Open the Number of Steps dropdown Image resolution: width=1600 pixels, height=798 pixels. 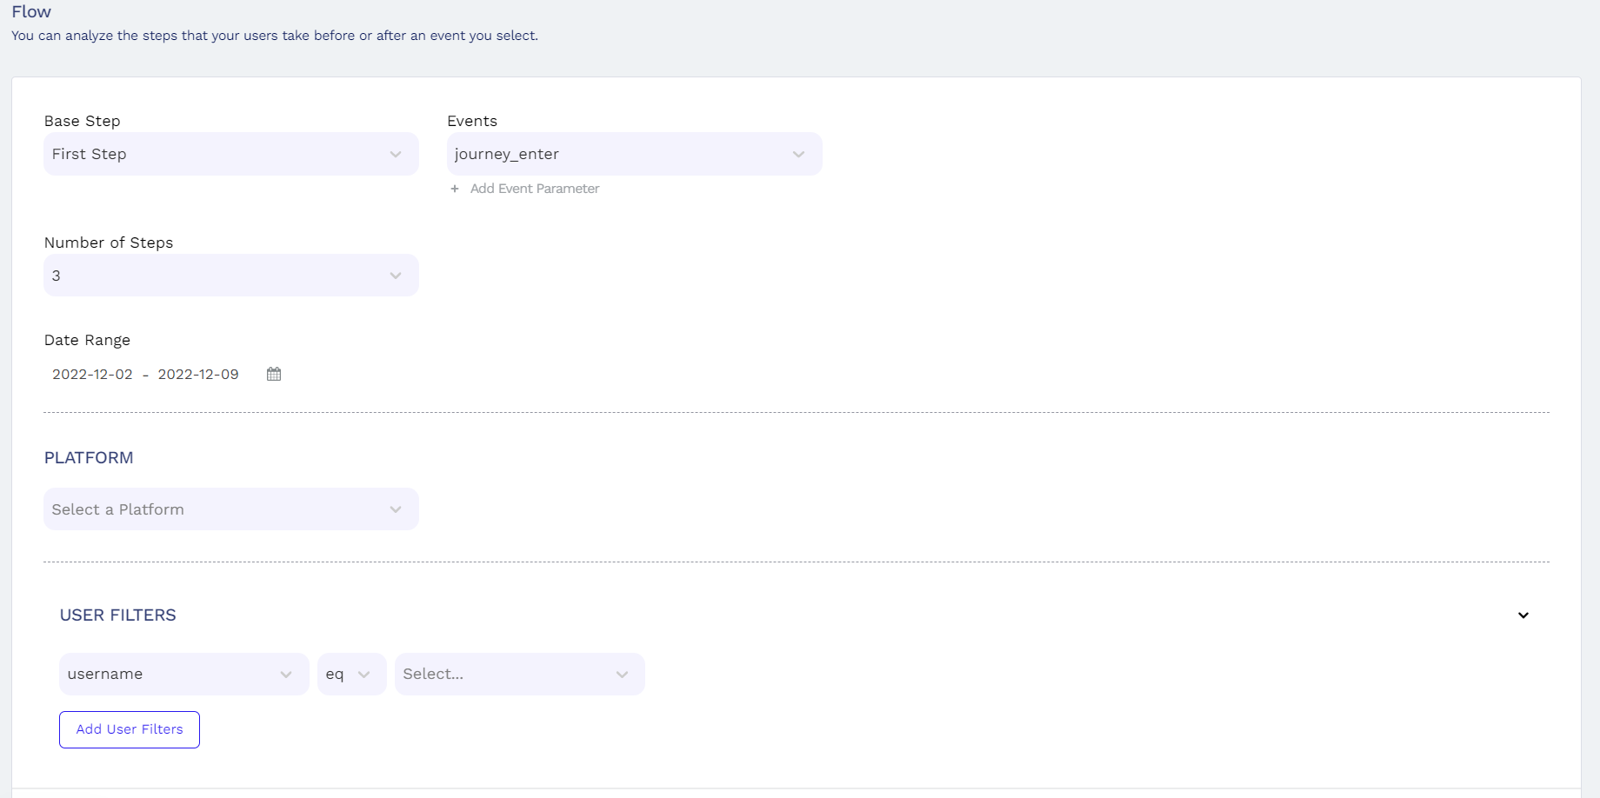point(231,276)
